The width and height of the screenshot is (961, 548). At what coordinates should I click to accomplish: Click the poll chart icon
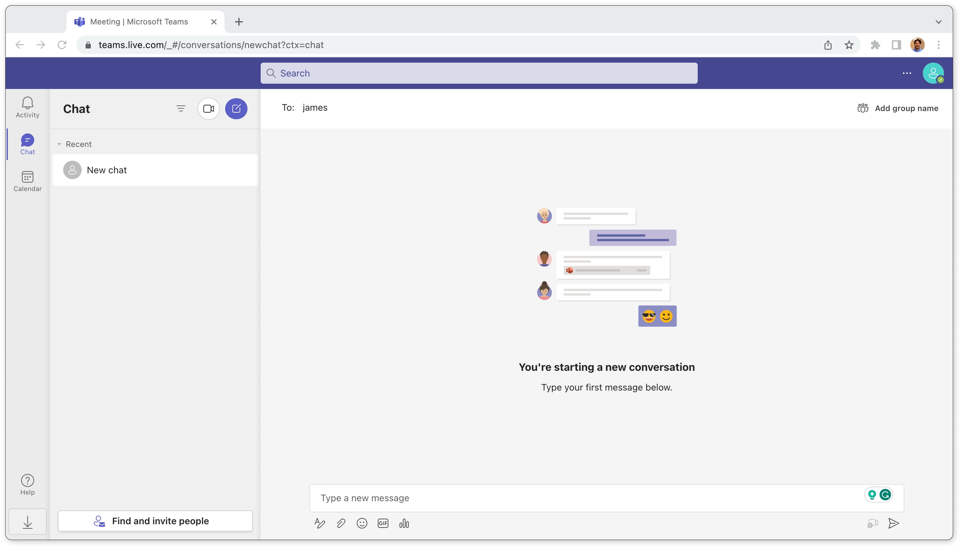tap(404, 523)
